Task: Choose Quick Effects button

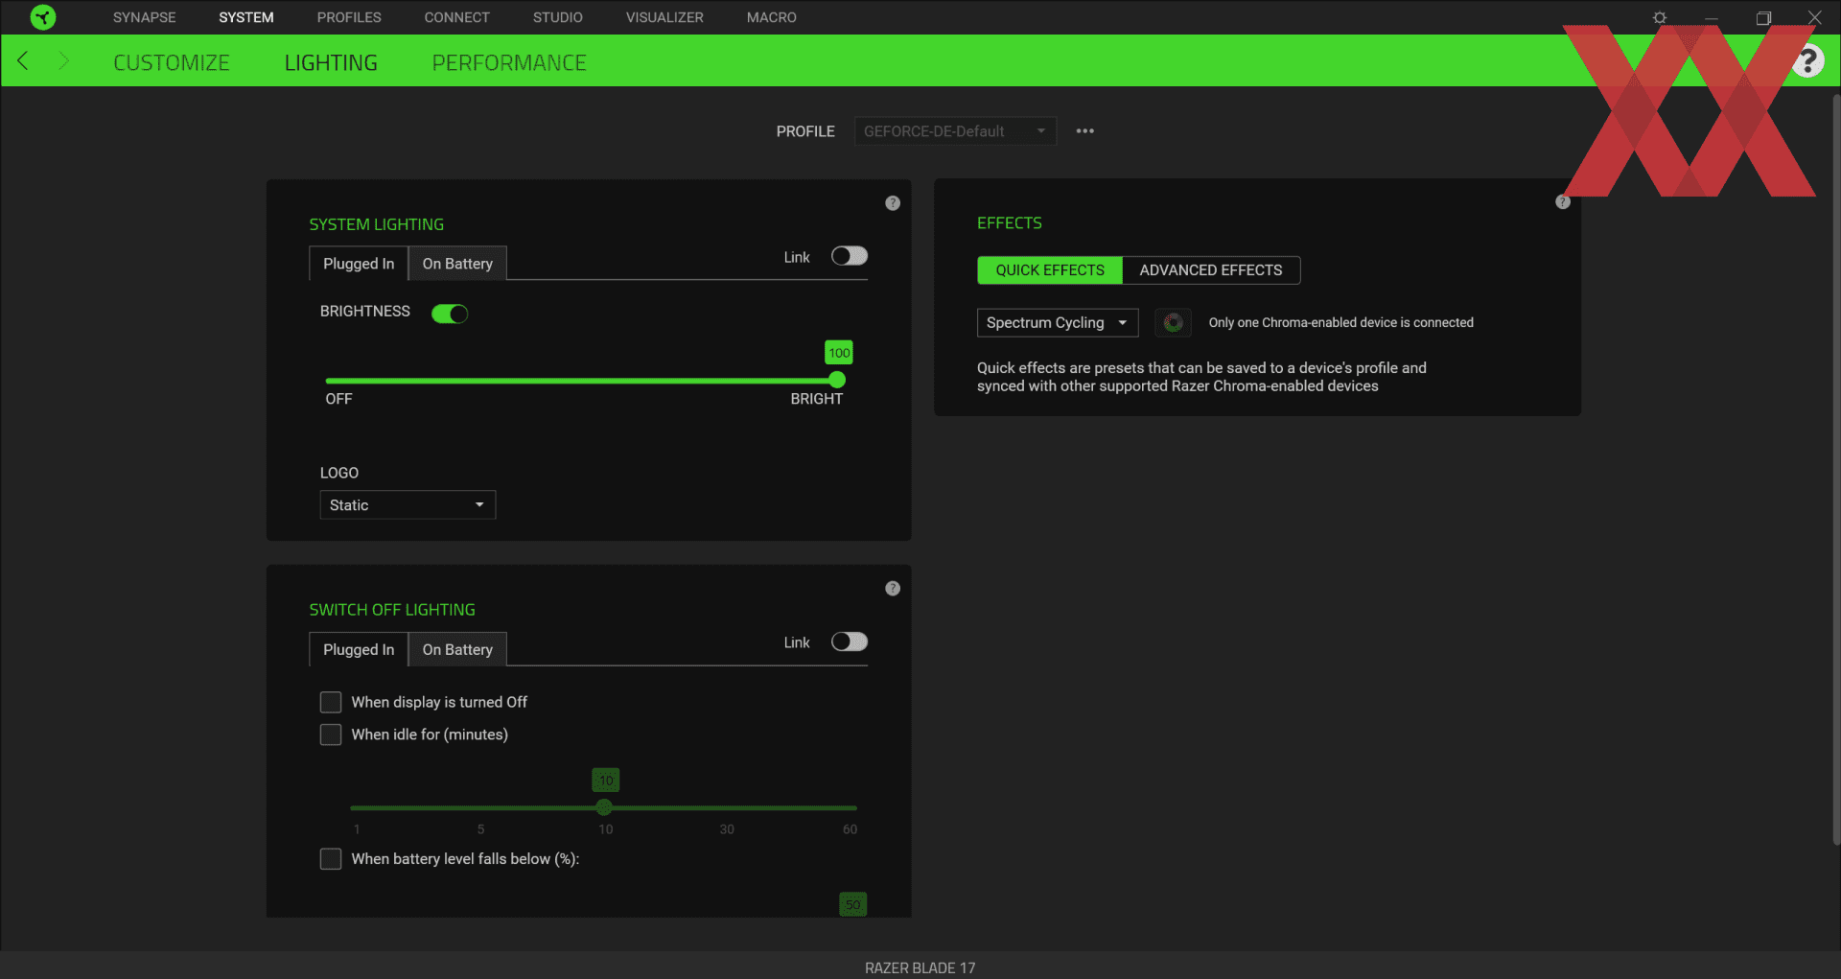Action: (1050, 270)
